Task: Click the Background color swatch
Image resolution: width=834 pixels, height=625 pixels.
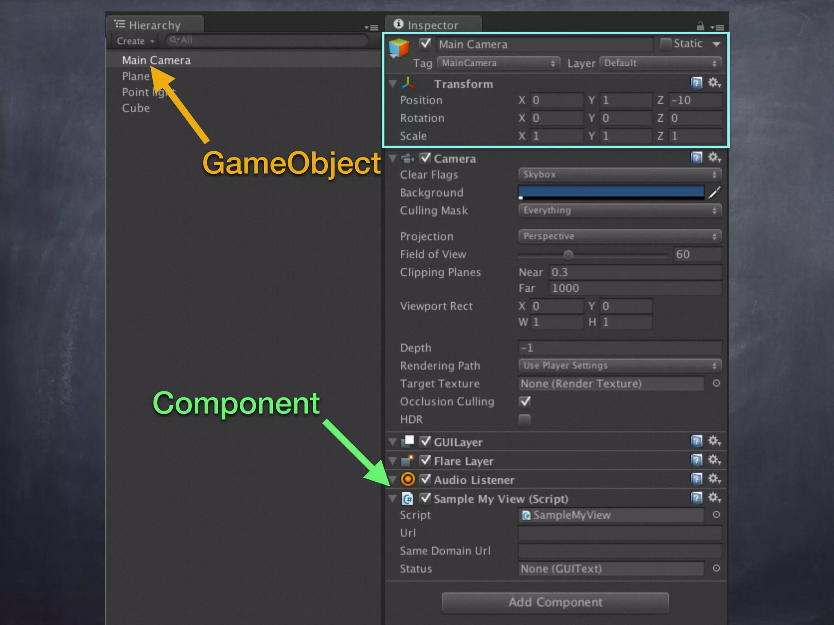Action: tap(611, 192)
